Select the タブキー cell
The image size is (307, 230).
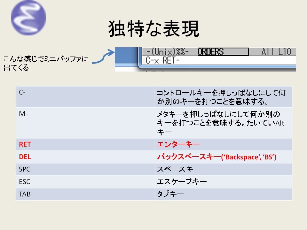pyautogui.click(x=223, y=195)
